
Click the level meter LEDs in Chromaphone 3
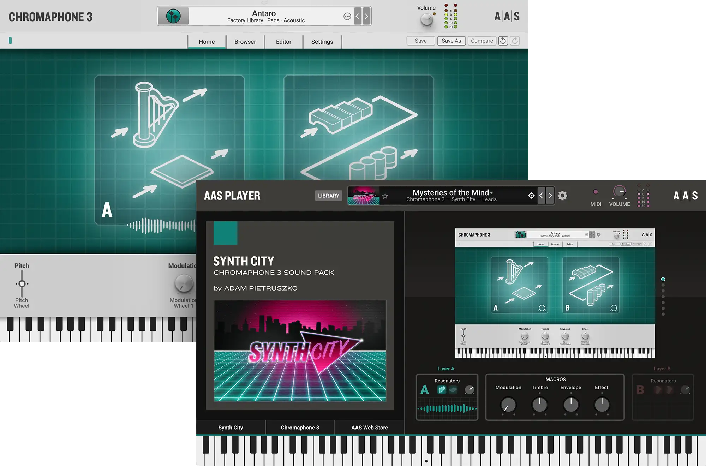pyautogui.click(x=451, y=16)
